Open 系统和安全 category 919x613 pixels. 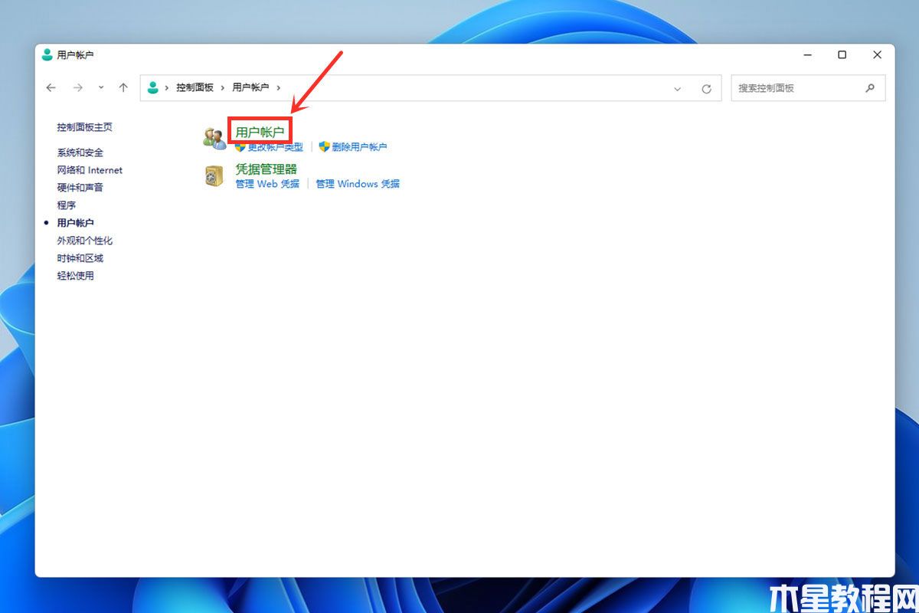click(x=80, y=152)
